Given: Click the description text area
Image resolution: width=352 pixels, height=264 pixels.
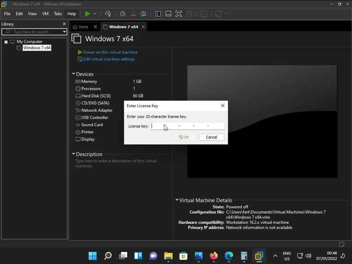Looking at the screenshot, I should pos(116,163).
